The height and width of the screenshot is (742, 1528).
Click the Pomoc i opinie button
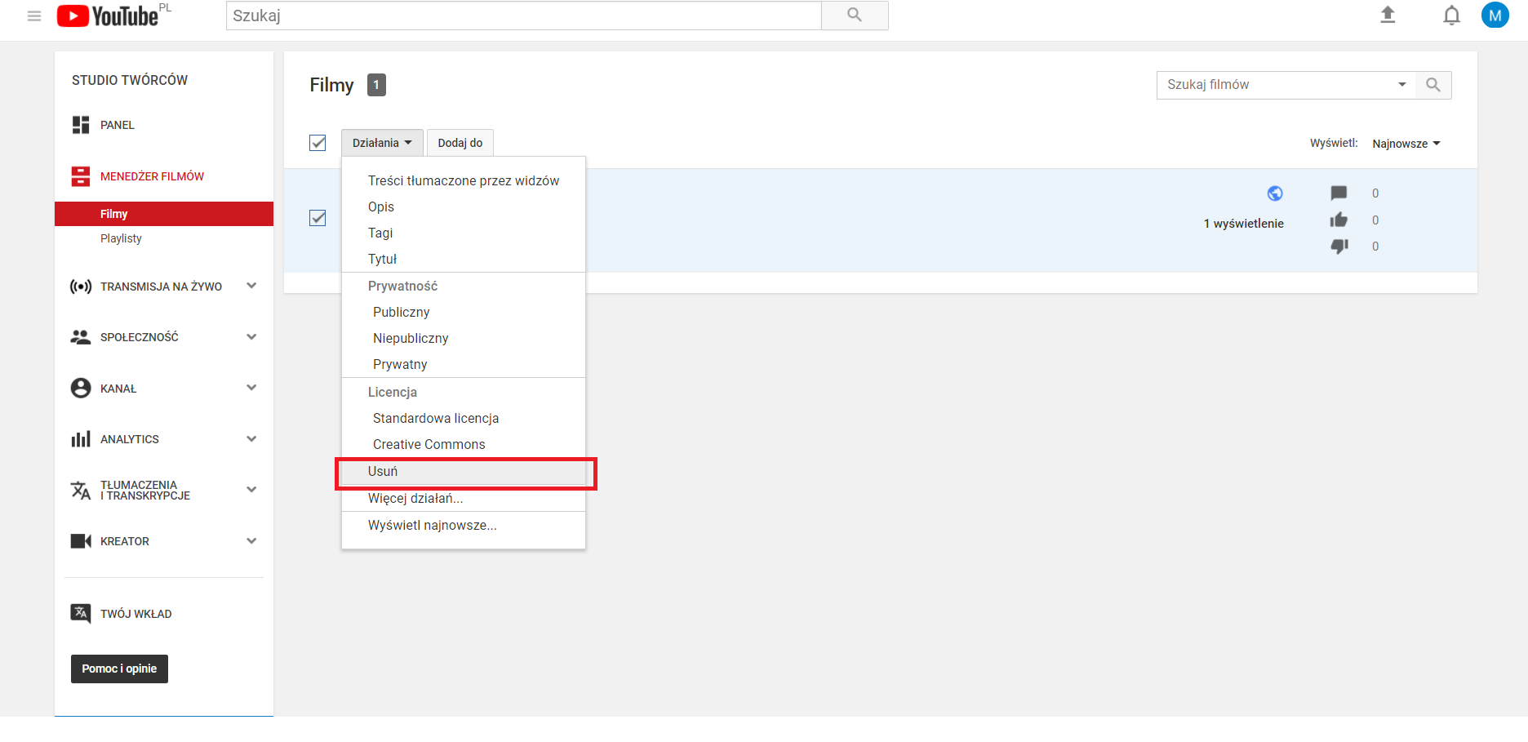tap(119, 669)
